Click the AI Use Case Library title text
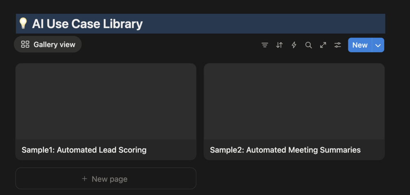Image resolution: width=410 pixels, height=195 pixels. click(x=87, y=24)
